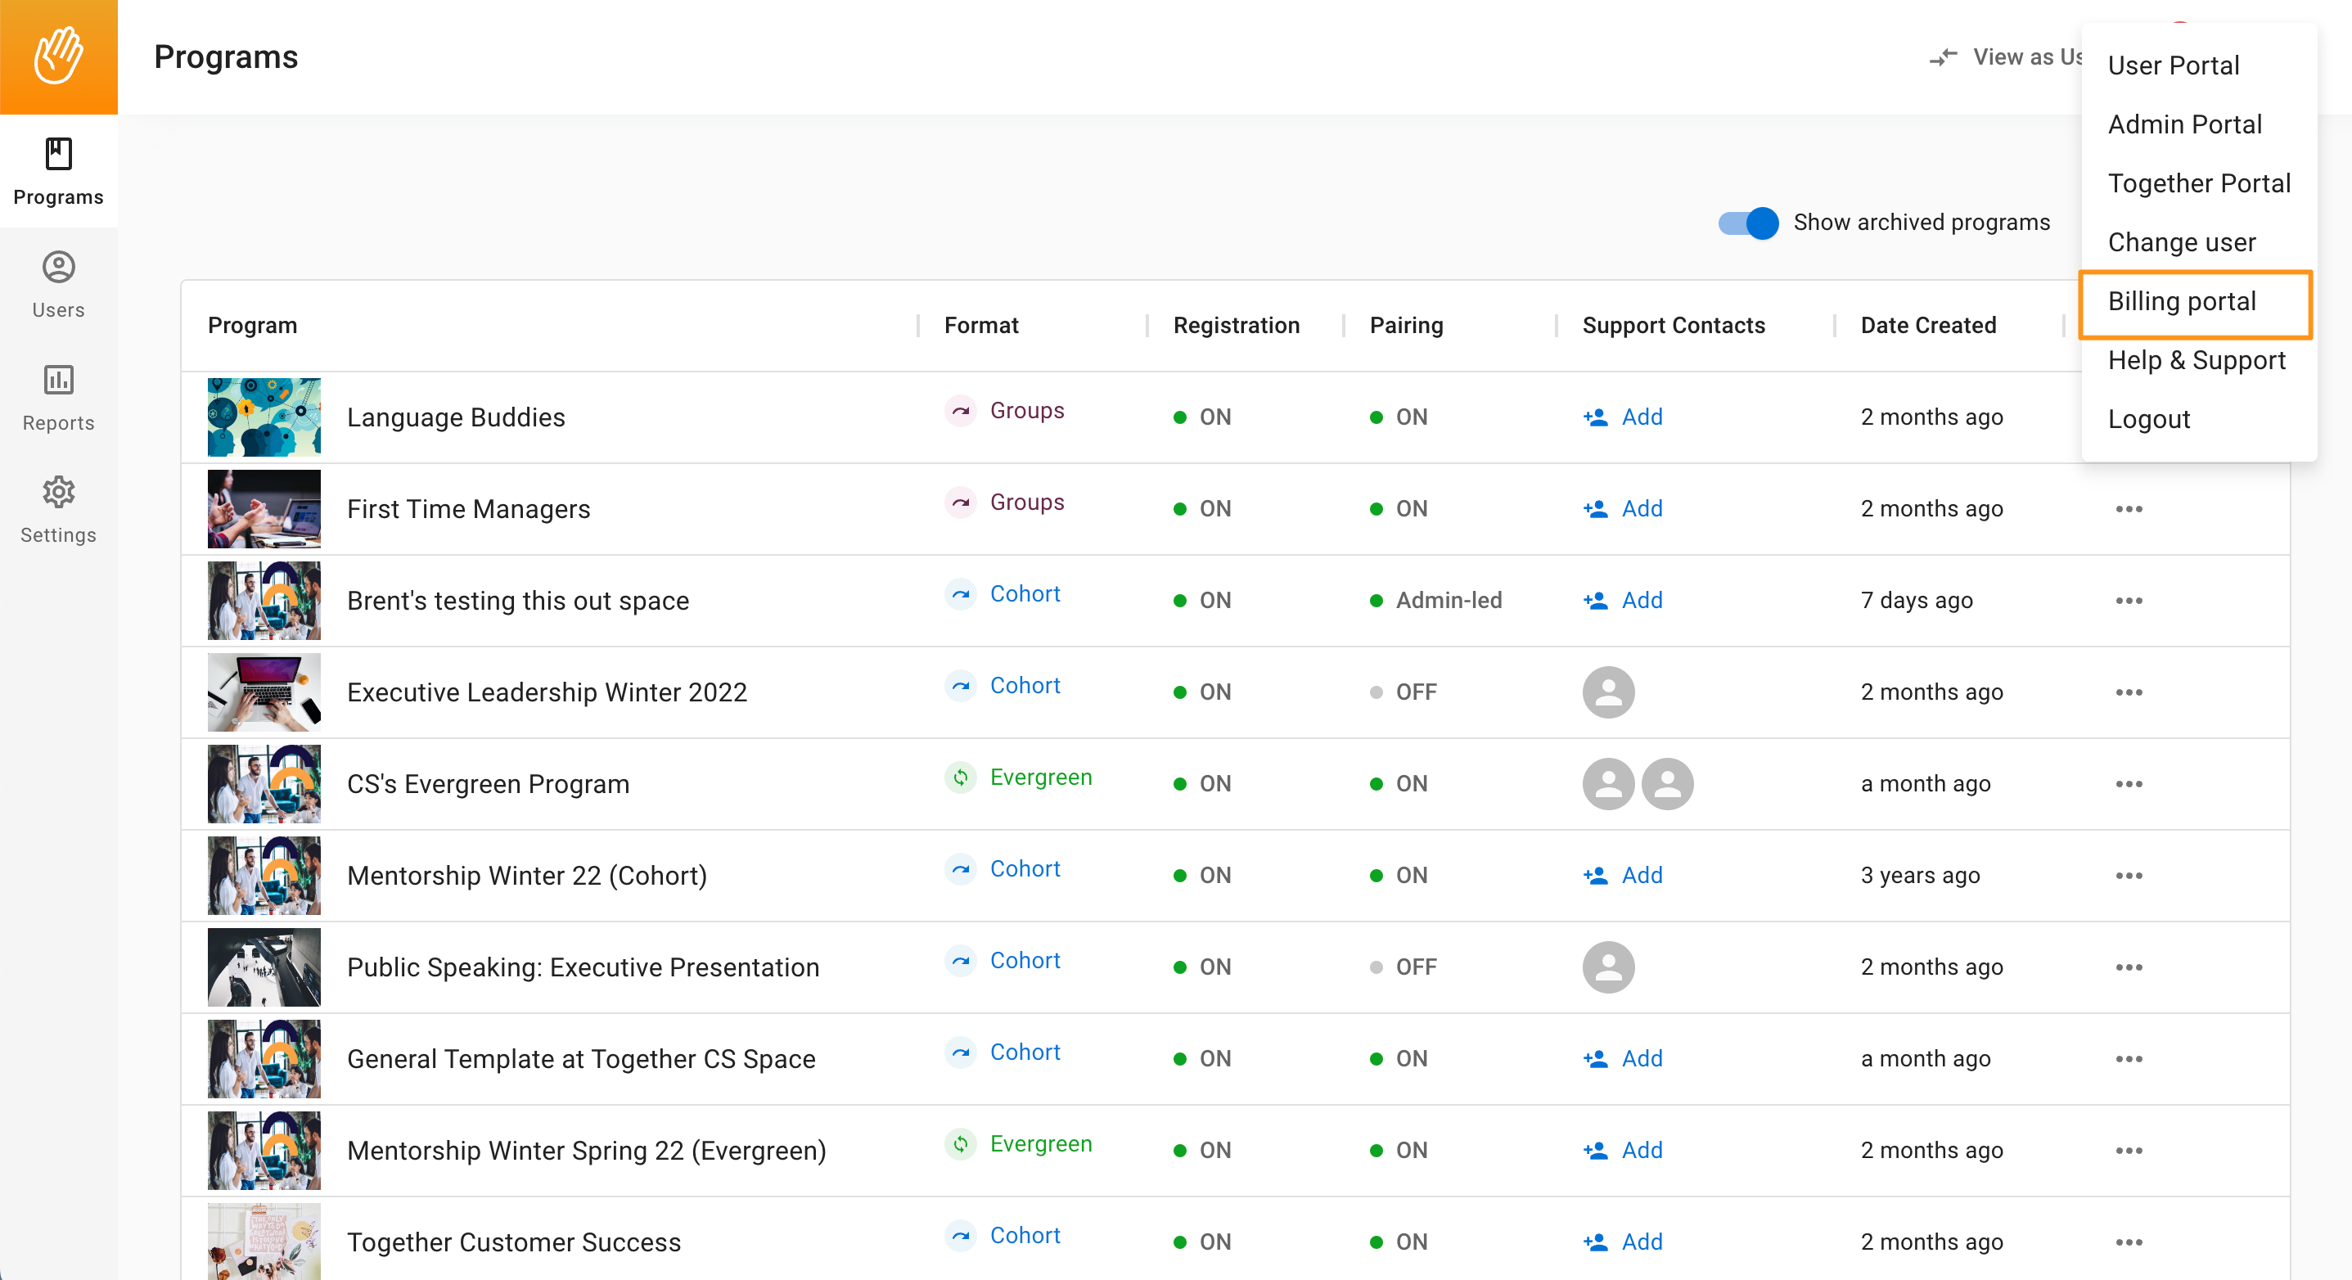Open the overflow menu for Mentorship Winter 22 (Cohort)
Viewport: 2352px width, 1280px height.
[2129, 876]
